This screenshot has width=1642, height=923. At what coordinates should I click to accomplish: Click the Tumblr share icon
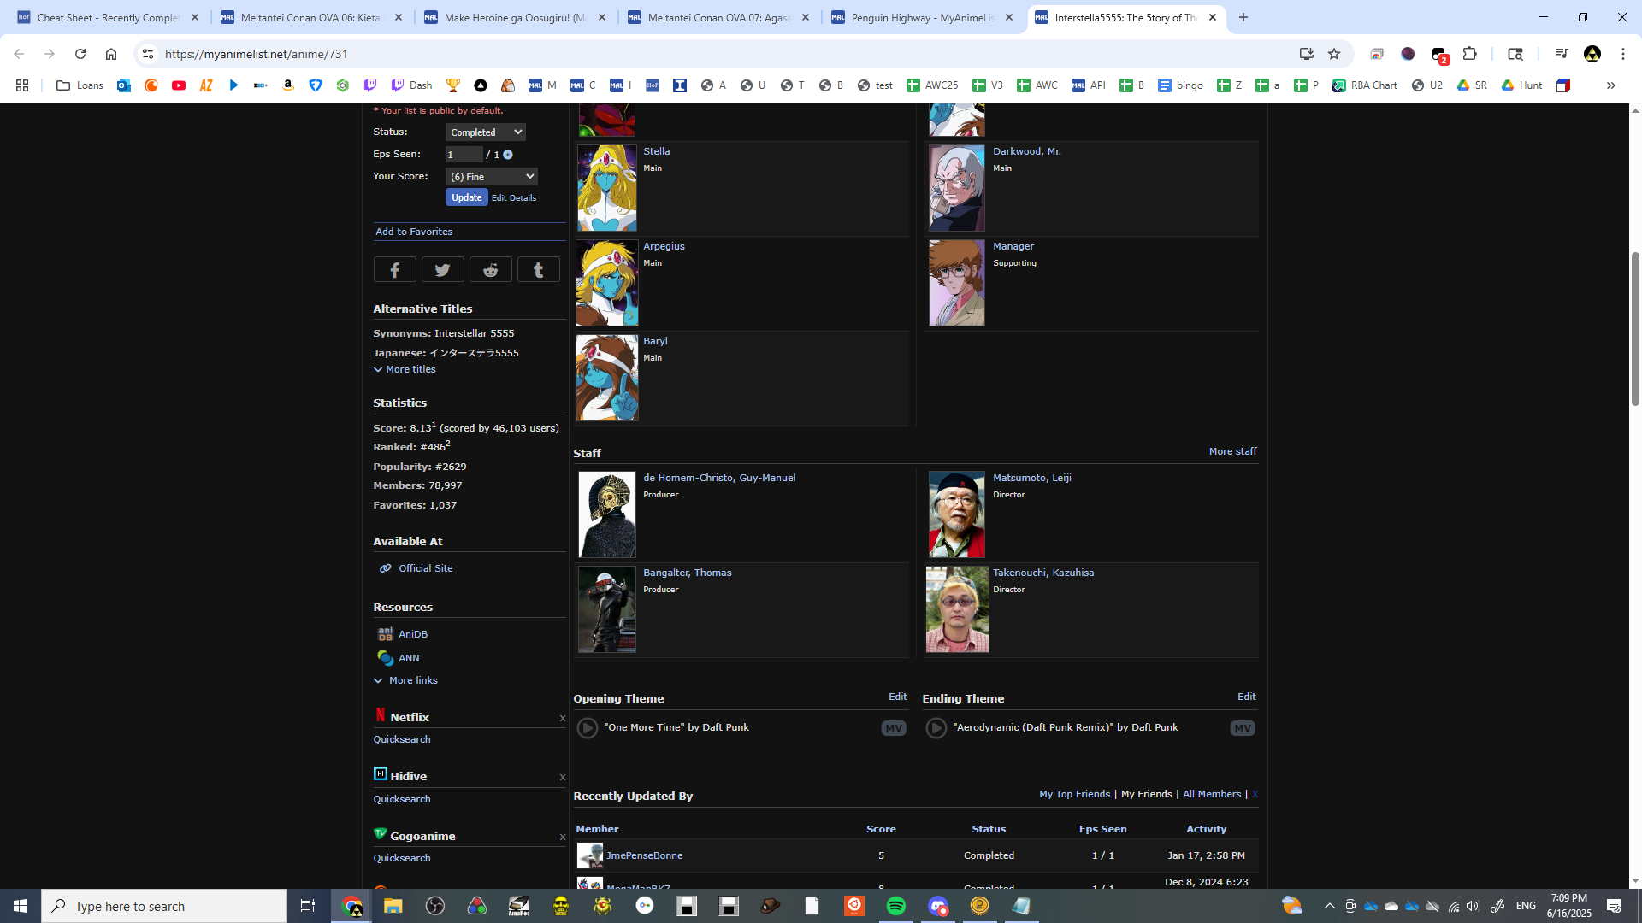538,270
